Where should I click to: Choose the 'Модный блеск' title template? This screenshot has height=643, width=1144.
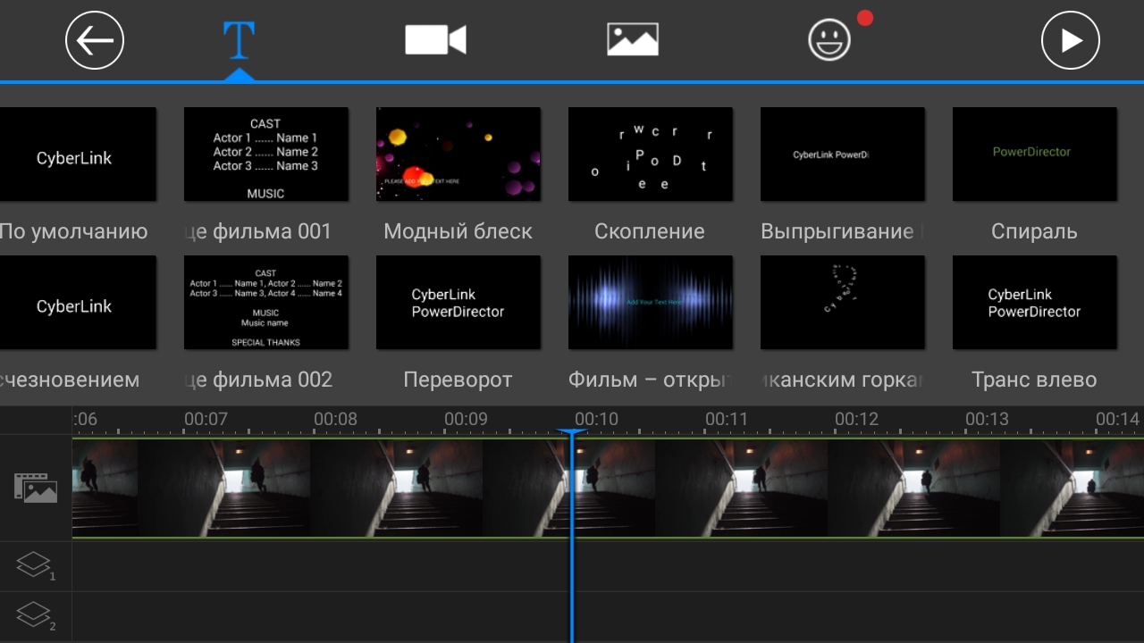[458, 154]
